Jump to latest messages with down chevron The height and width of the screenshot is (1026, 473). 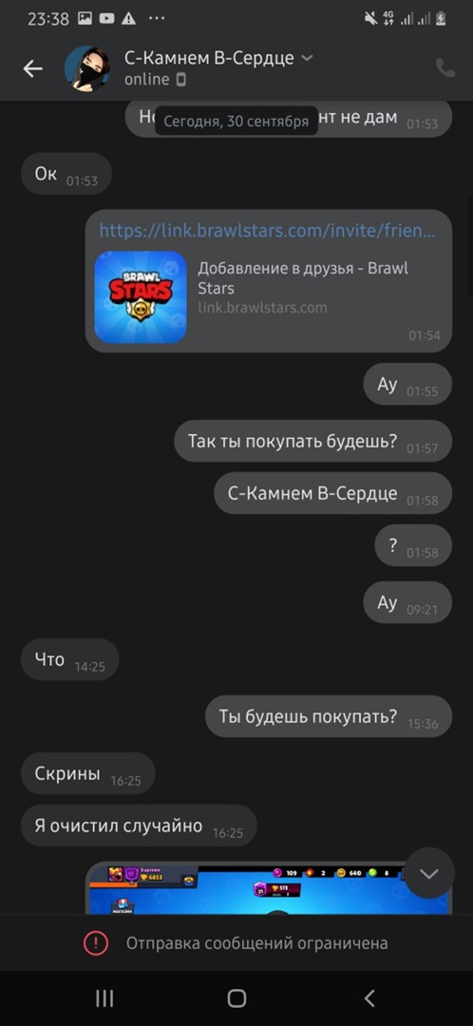tap(428, 873)
